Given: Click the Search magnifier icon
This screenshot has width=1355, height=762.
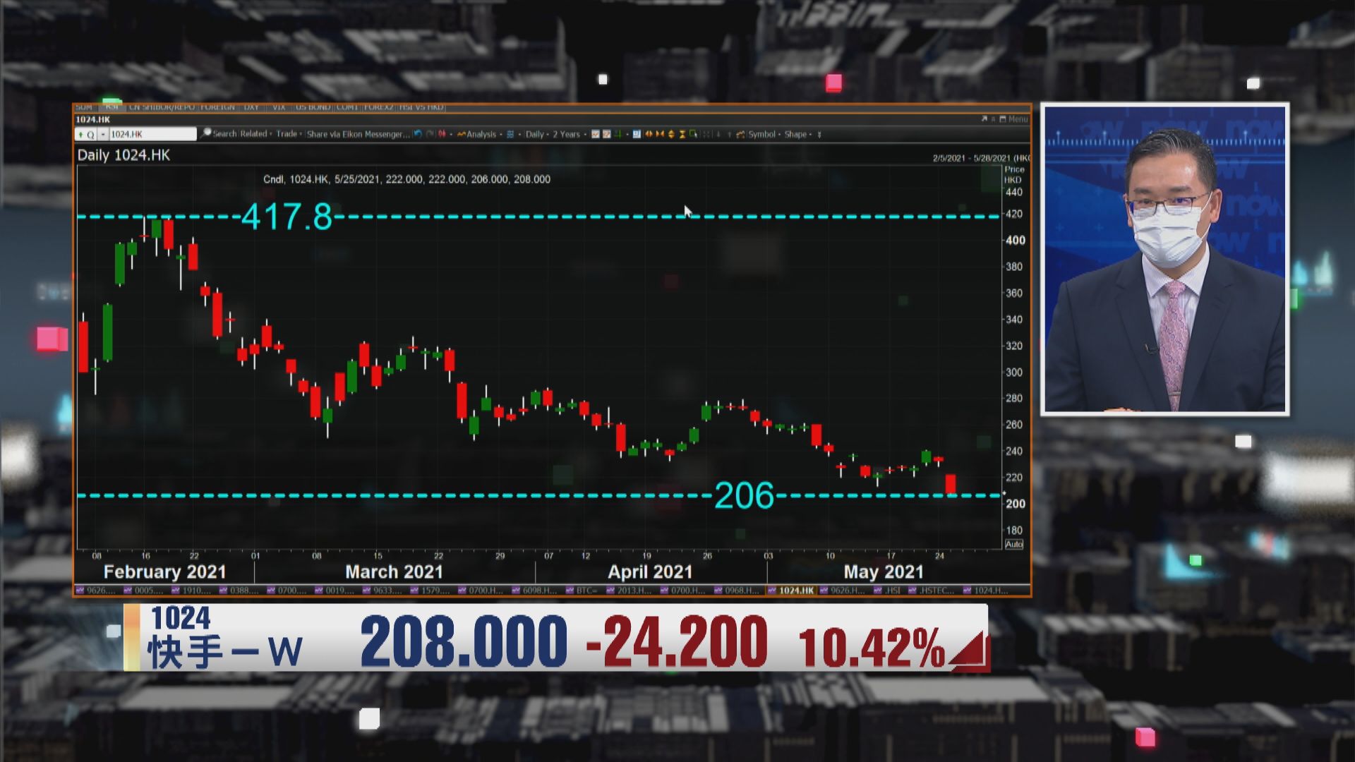Looking at the screenshot, I should (x=207, y=133).
